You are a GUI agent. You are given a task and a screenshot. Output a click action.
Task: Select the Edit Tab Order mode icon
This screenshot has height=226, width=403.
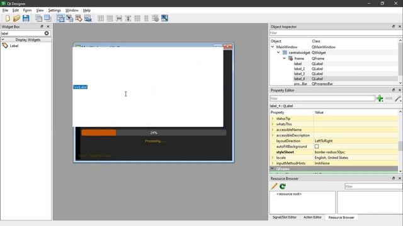[x=88, y=18]
